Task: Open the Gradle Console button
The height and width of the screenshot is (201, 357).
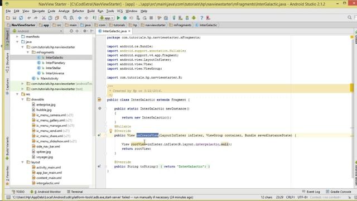Action: [x=339, y=192]
